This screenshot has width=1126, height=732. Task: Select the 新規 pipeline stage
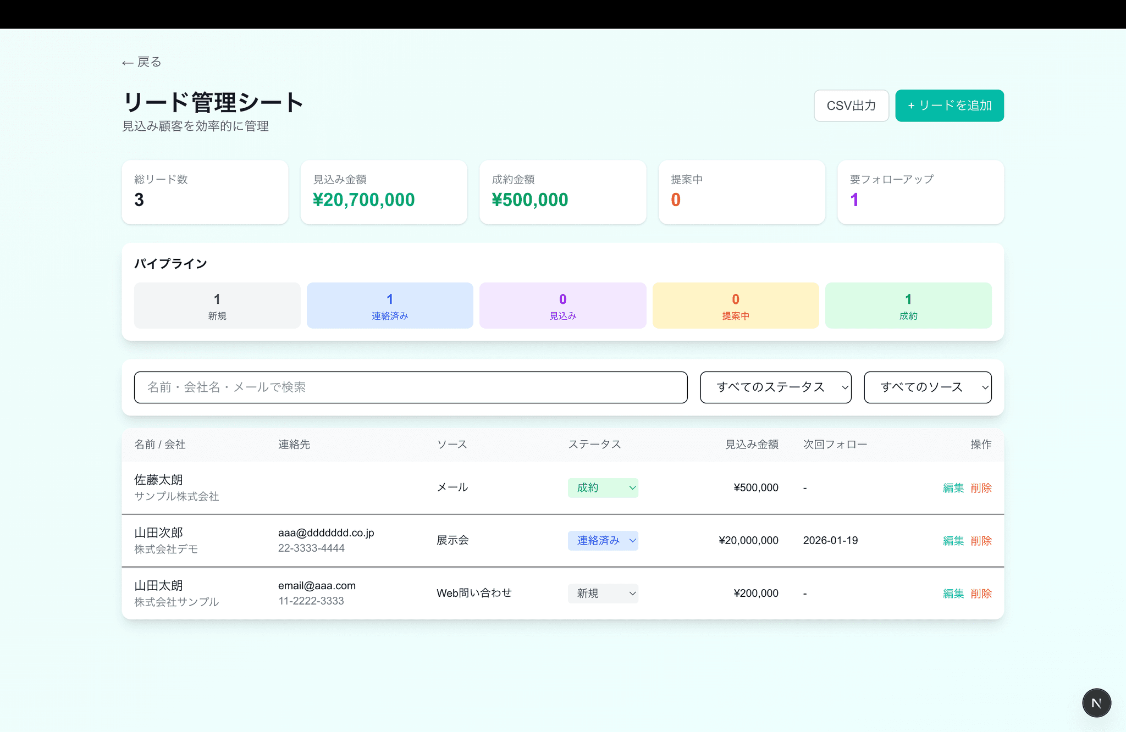216,306
